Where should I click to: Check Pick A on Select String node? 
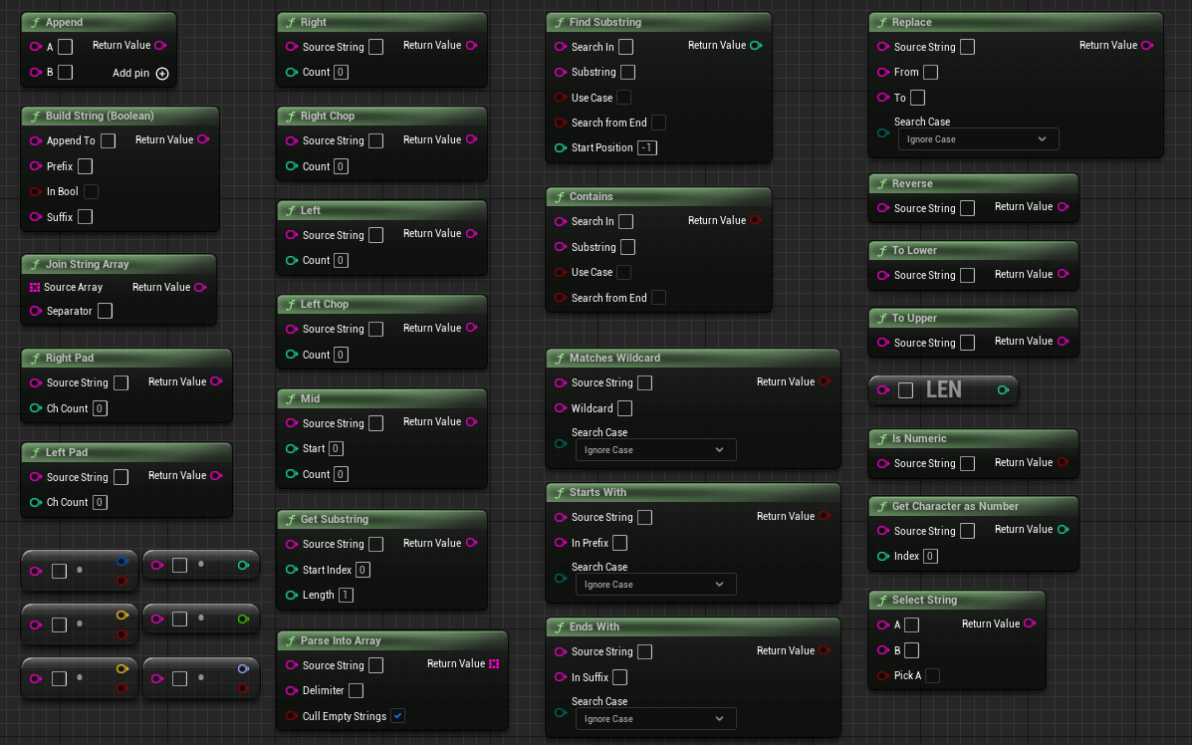(932, 676)
